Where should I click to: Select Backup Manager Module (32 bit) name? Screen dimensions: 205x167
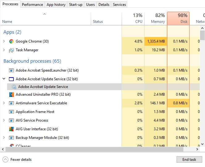coord(42,138)
